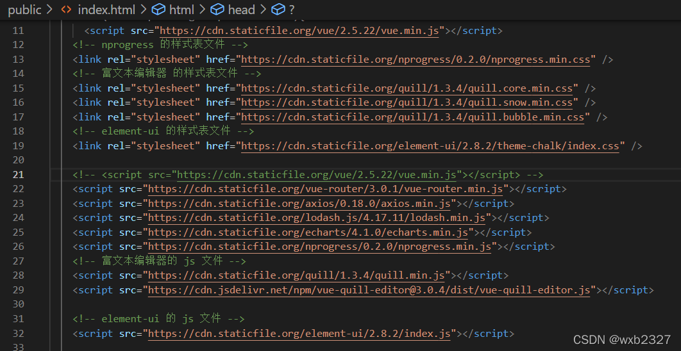
Task: Open the axios.min.js URL
Action: [x=299, y=204]
